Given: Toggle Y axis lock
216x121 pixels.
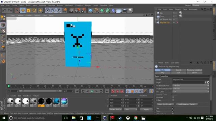Looking at the screenshot, I should [x=53, y=10].
